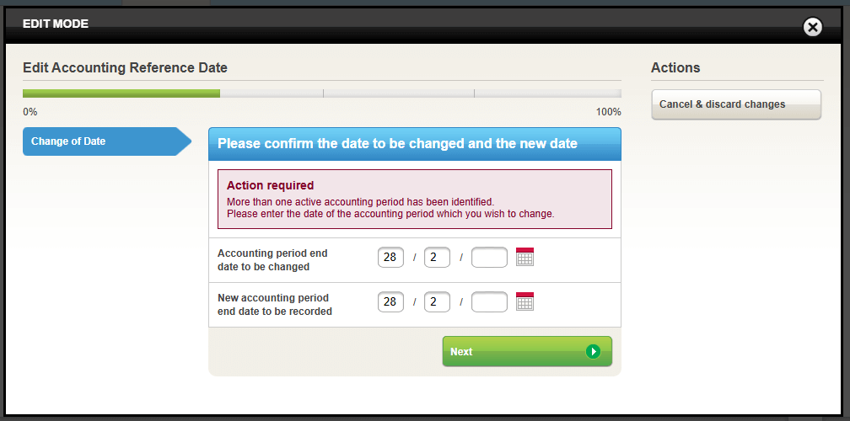Click month field of new accounting period date
The image size is (850, 421).
click(x=437, y=302)
